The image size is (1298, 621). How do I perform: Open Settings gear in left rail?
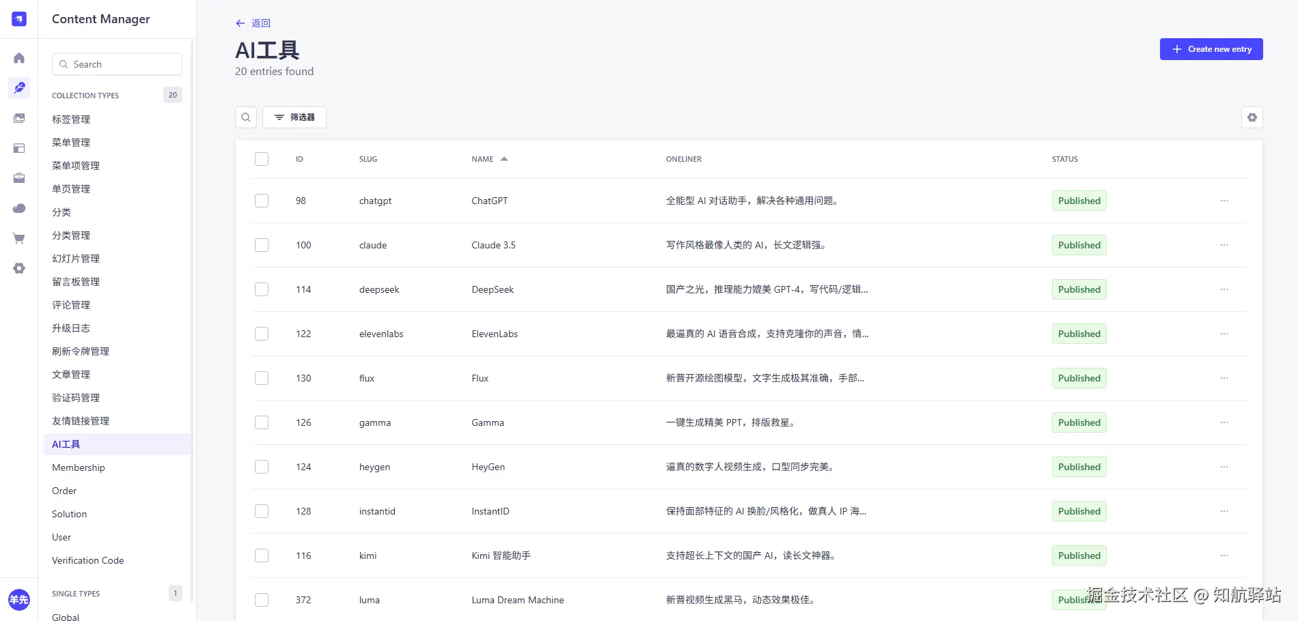coord(19,268)
